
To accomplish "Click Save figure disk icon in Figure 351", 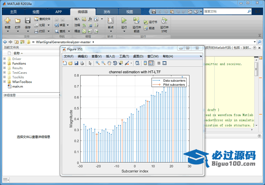I will (x=76, y=63).
